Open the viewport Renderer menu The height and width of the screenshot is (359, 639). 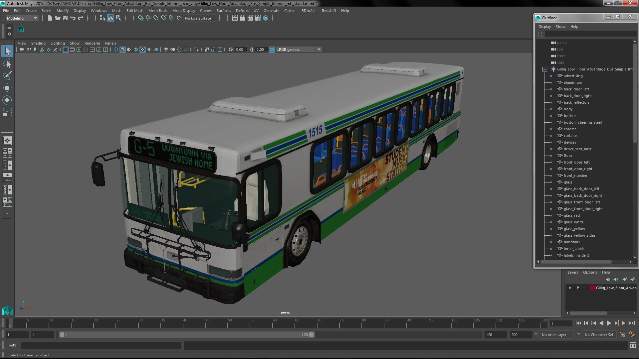[92, 43]
